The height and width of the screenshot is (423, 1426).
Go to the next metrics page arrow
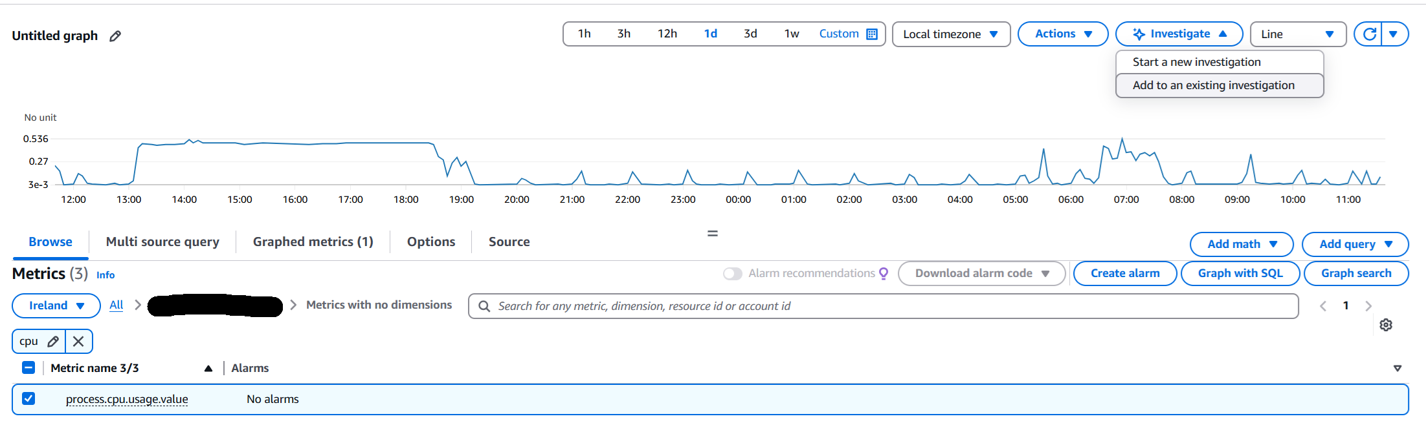click(1368, 306)
